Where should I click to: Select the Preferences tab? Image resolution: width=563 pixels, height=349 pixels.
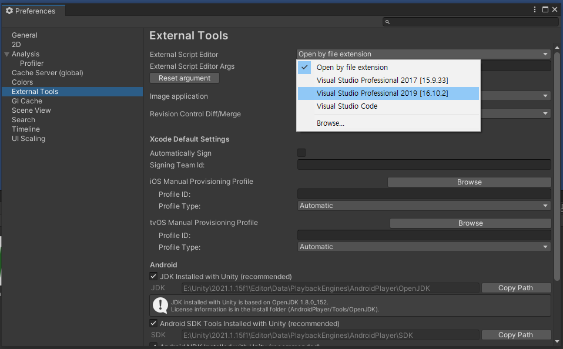pyautogui.click(x=33, y=11)
